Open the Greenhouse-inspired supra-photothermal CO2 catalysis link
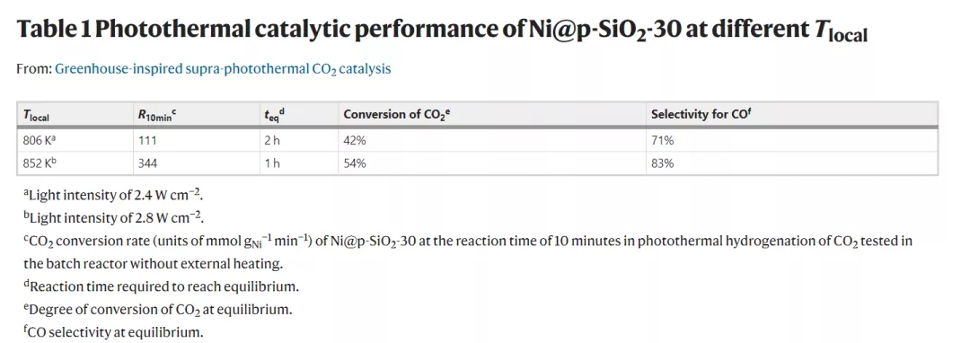 point(223,69)
